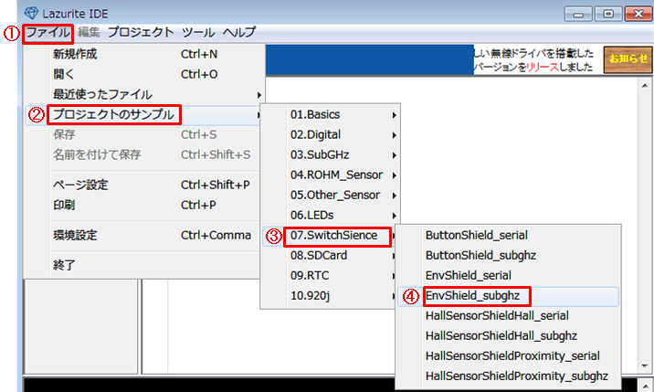The height and width of the screenshot is (392, 654).
Task: Open the ヘルプ menu
Action: [238, 33]
